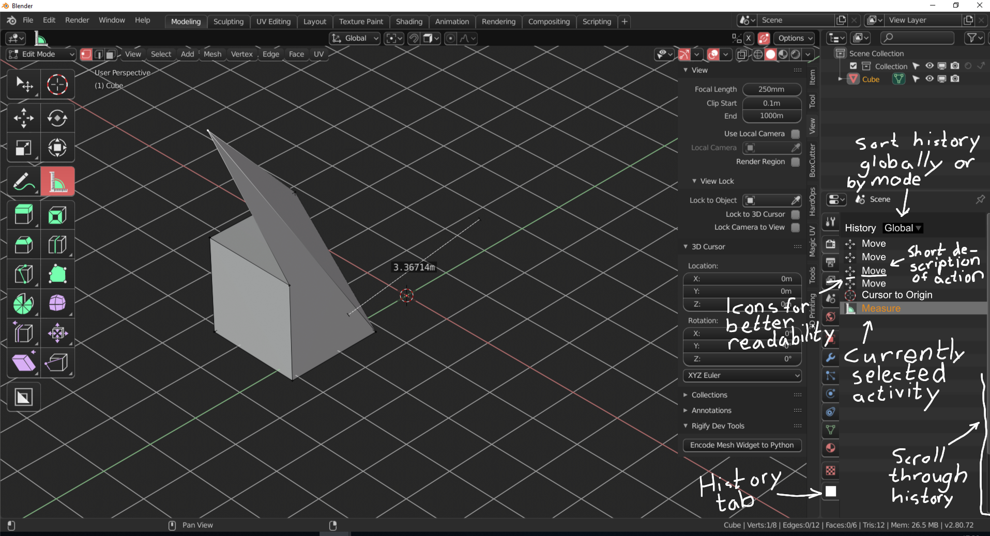Expand the Annotations panel

(711, 411)
